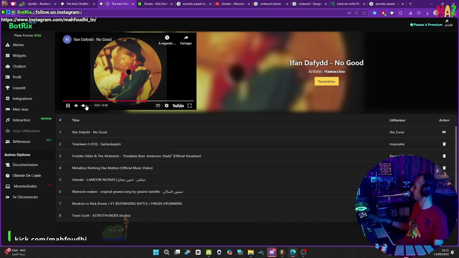Click Se Déconnecter to log out
Screen dimensions: 459x258
(25, 197)
